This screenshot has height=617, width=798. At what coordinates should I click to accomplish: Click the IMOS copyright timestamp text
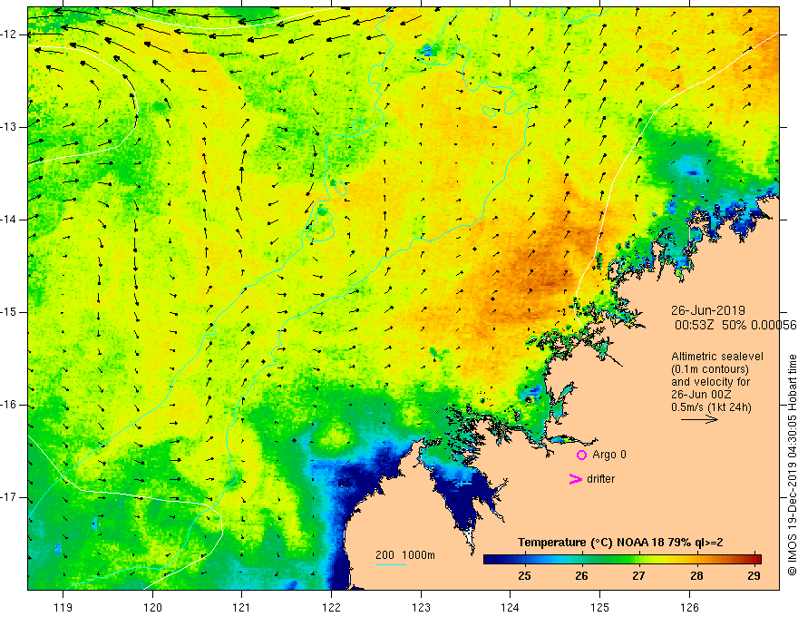[792, 465]
